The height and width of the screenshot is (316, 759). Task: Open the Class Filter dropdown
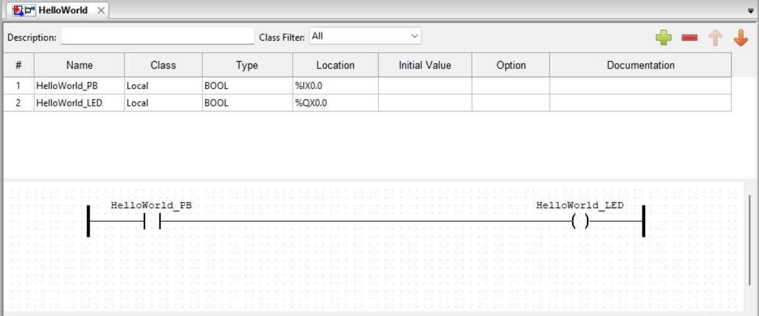click(x=365, y=36)
